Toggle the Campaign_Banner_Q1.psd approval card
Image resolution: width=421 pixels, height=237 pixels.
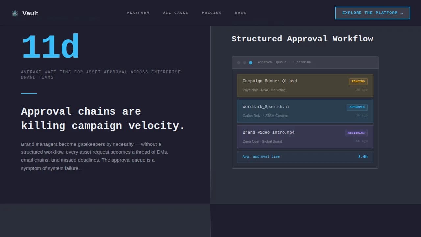click(x=305, y=85)
